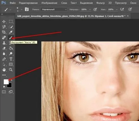139x121 pixels.
Task: Expand the brush size picker arrow
Action: pyautogui.click(x=21, y=10)
